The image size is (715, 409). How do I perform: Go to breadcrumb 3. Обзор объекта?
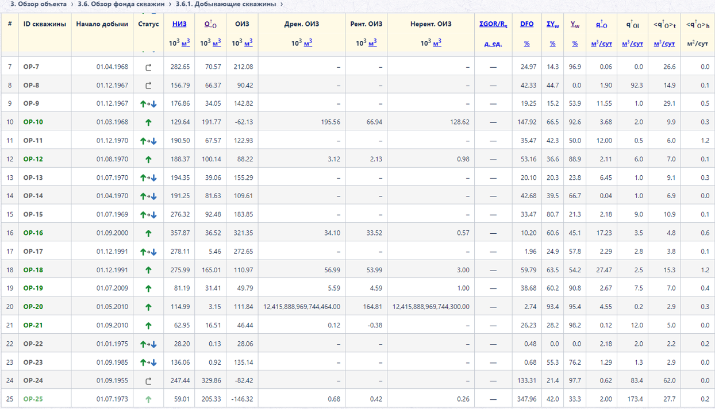point(40,4)
